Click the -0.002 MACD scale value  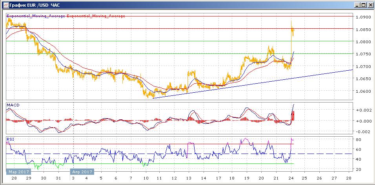362,132
